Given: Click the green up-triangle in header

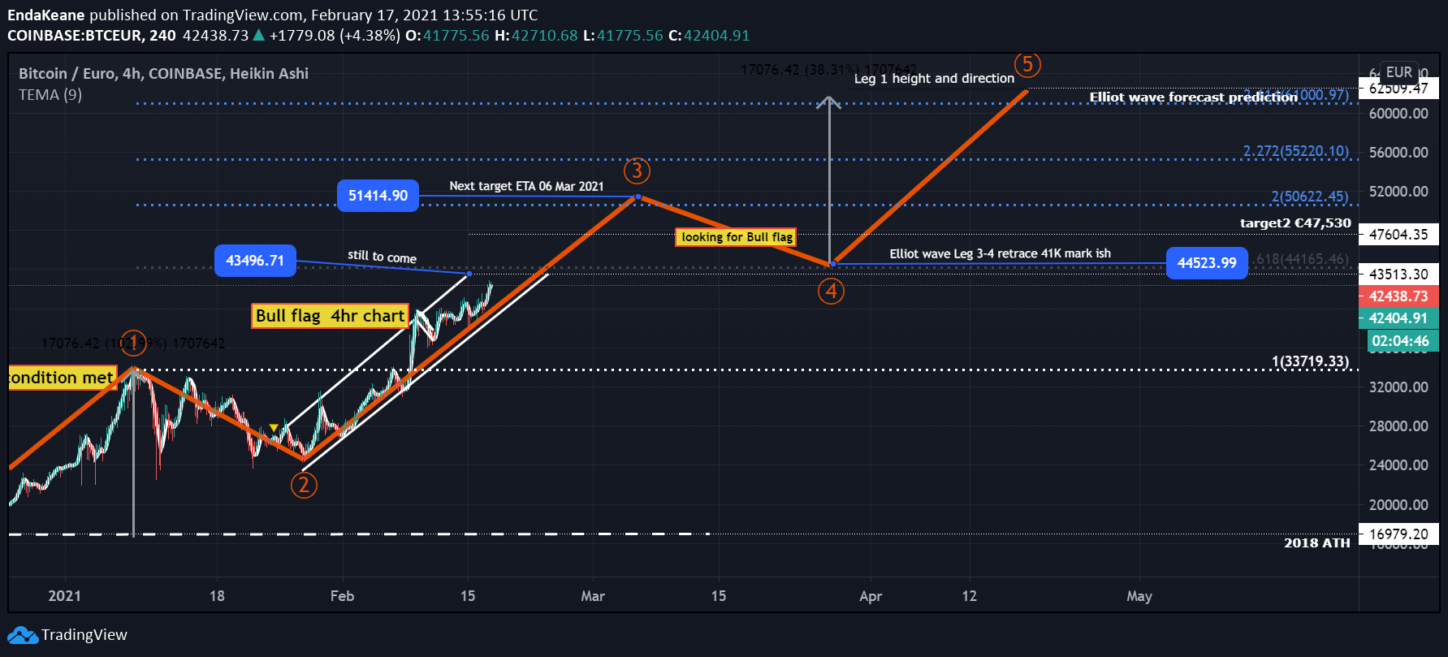Looking at the screenshot, I should click(x=258, y=35).
